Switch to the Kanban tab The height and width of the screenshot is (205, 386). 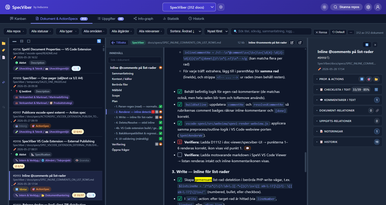coord(18,19)
